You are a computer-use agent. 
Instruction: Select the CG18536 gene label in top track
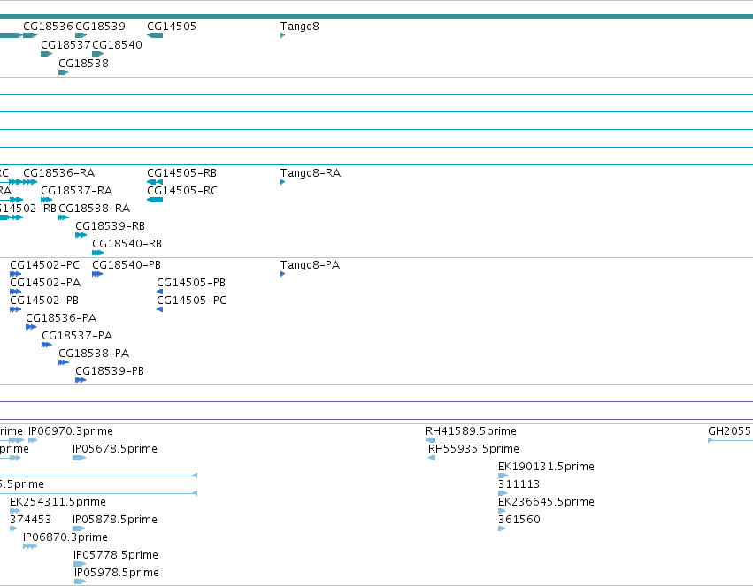[48, 27]
